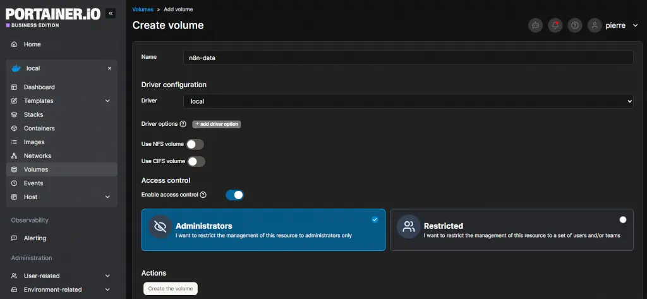This screenshot has width=647, height=299.
Task: Click the Templates edit icon
Action: (14, 101)
